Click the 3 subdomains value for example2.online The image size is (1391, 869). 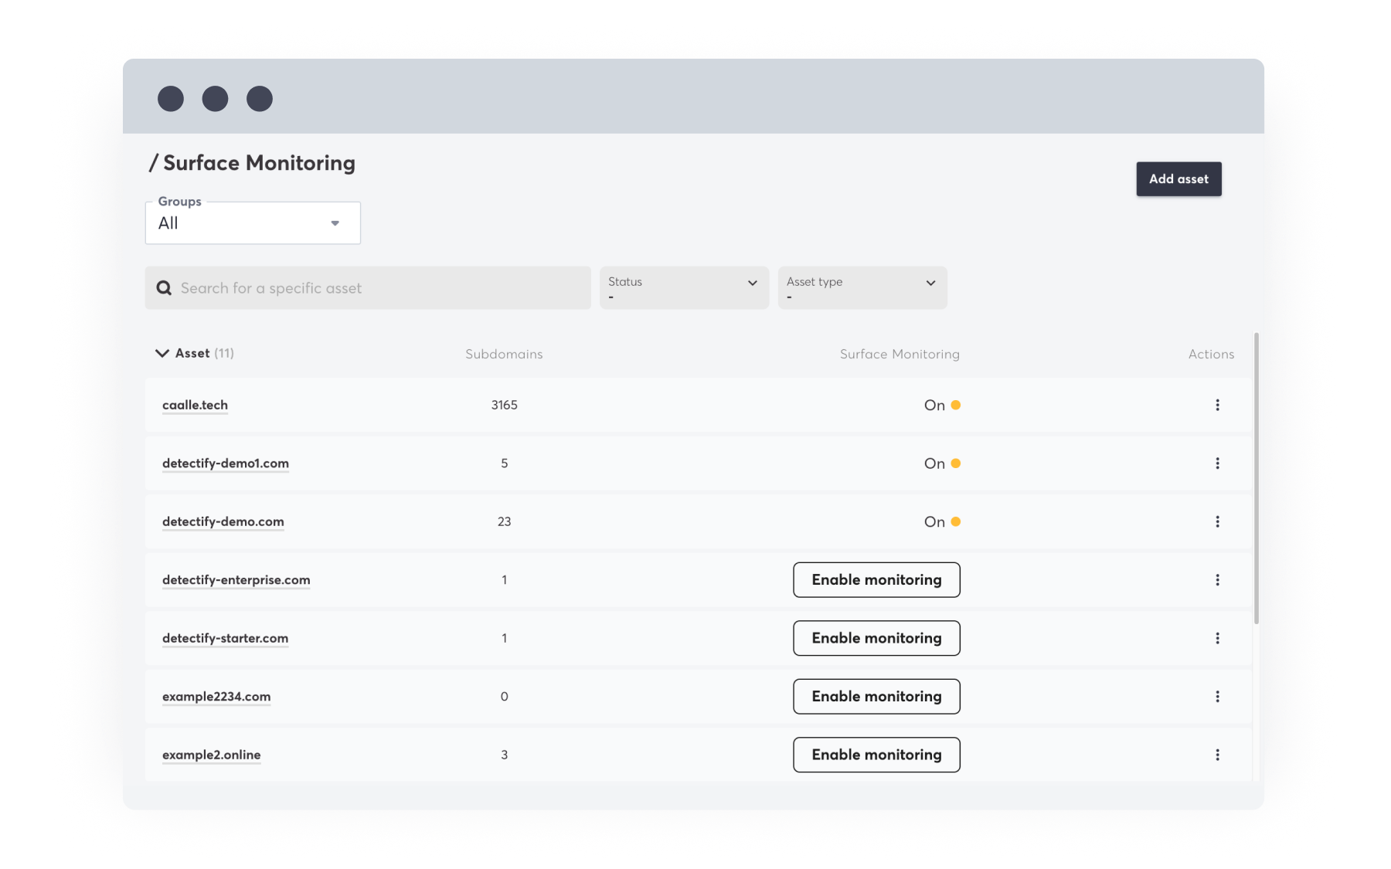504,755
